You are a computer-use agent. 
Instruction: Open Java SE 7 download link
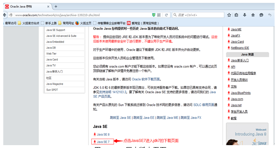click(x=103, y=141)
